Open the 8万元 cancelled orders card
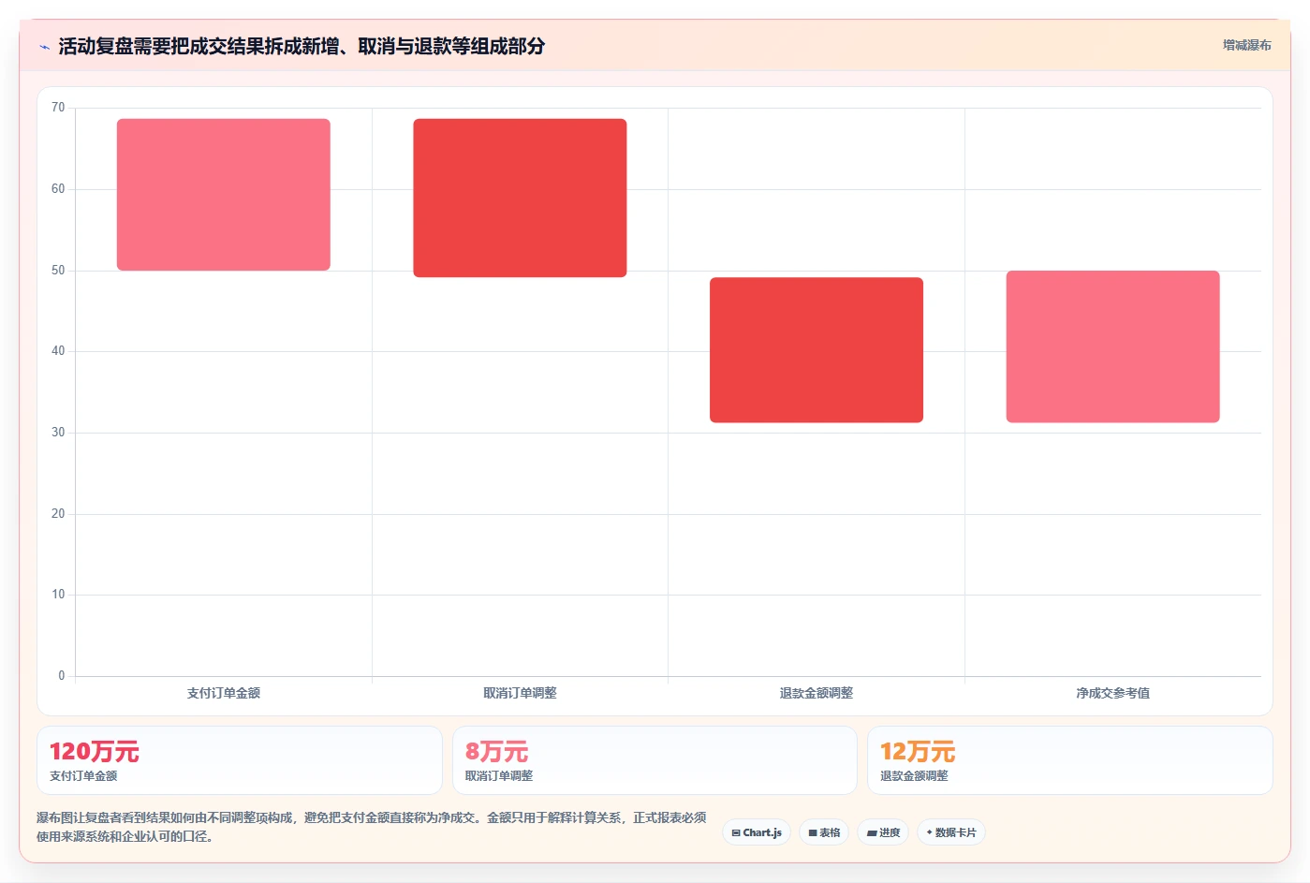Viewport: 1310px width, 883px height. 655,760
